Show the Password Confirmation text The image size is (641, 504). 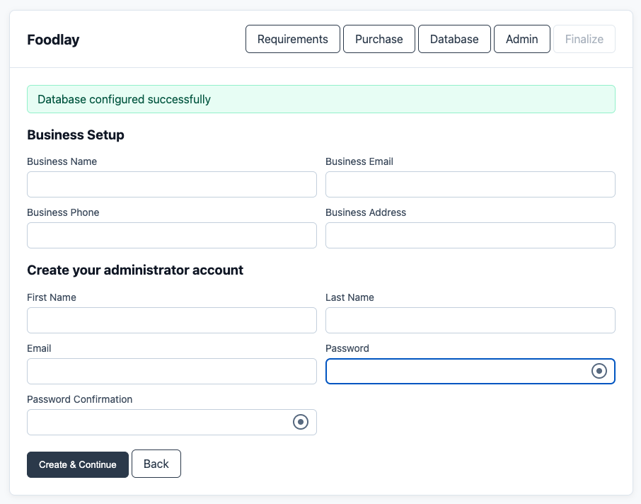click(300, 422)
